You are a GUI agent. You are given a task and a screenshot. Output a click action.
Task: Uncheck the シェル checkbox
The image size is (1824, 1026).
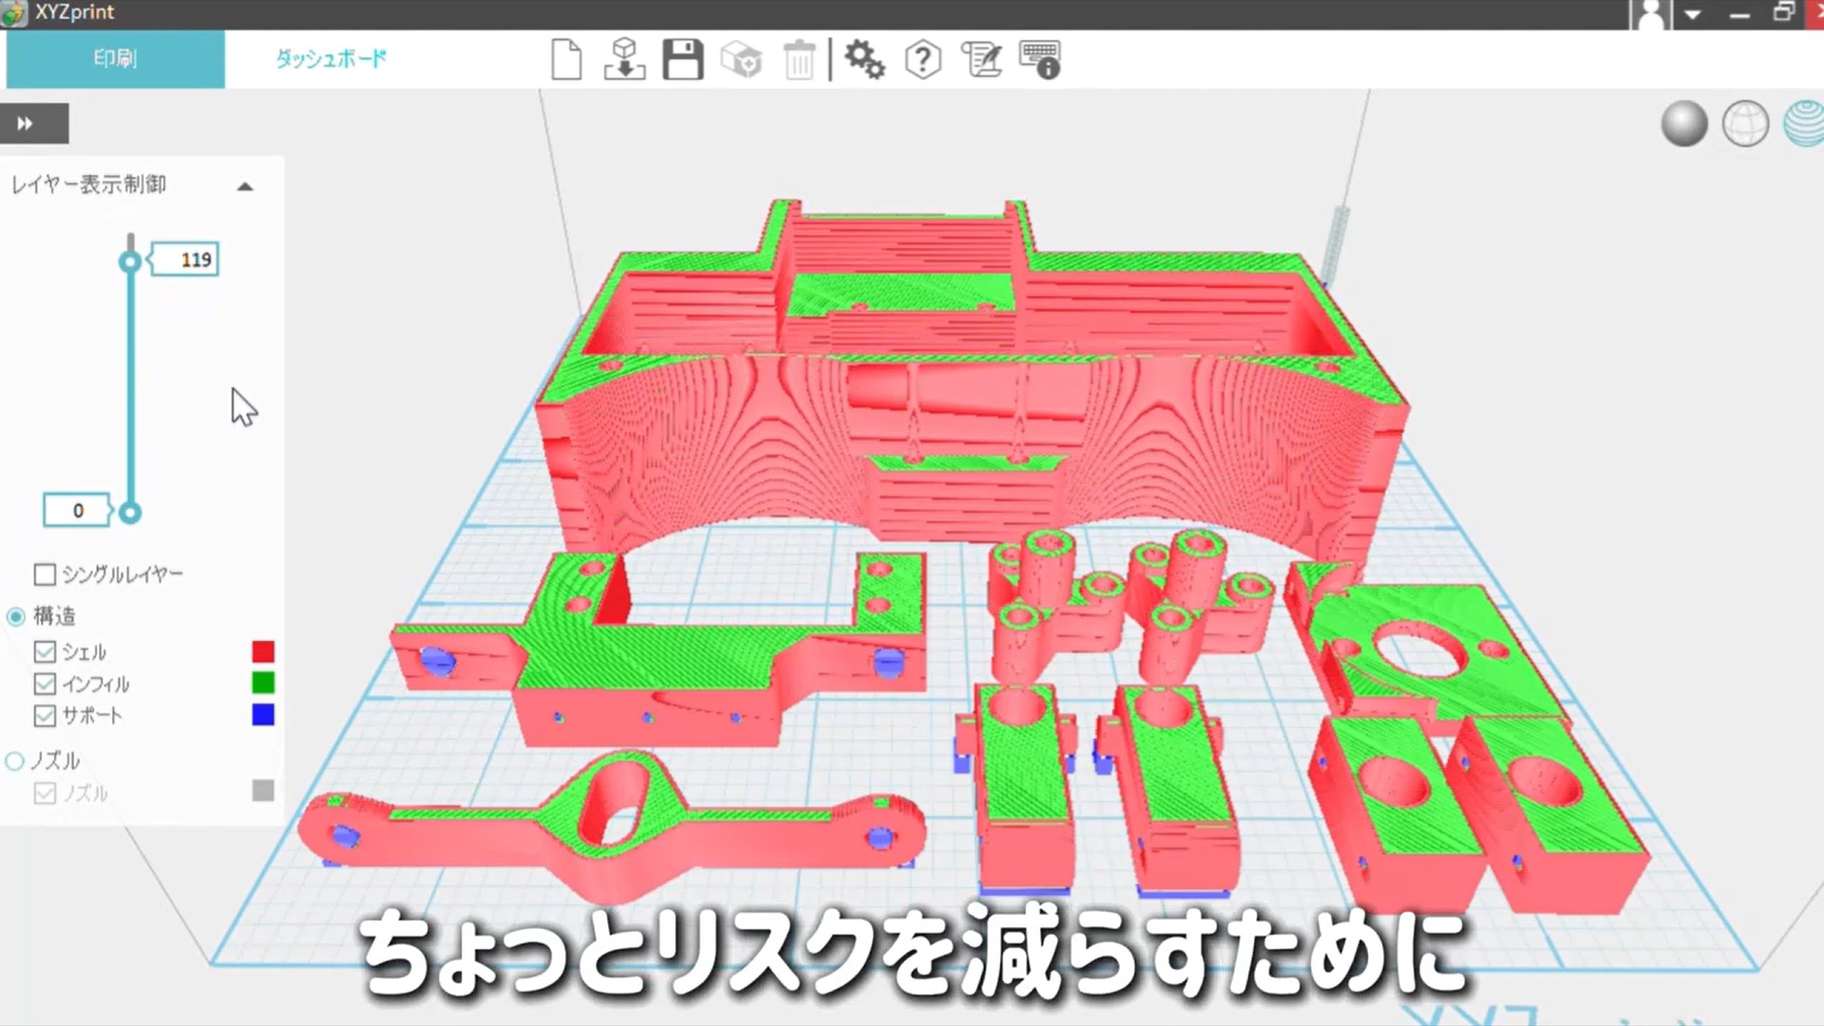[x=45, y=652]
